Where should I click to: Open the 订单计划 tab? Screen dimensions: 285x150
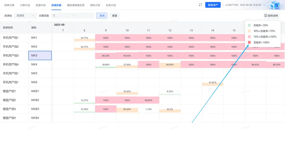click(25, 5)
